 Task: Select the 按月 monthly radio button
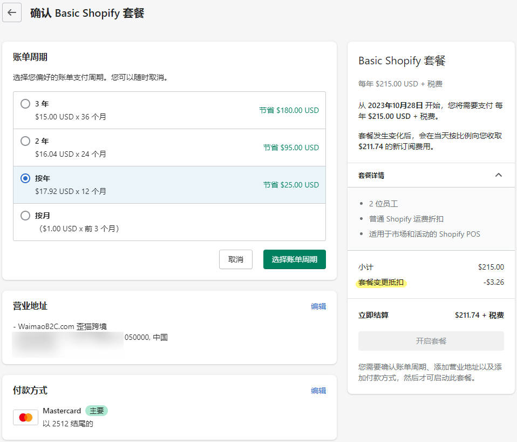pyautogui.click(x=25, y=216)
